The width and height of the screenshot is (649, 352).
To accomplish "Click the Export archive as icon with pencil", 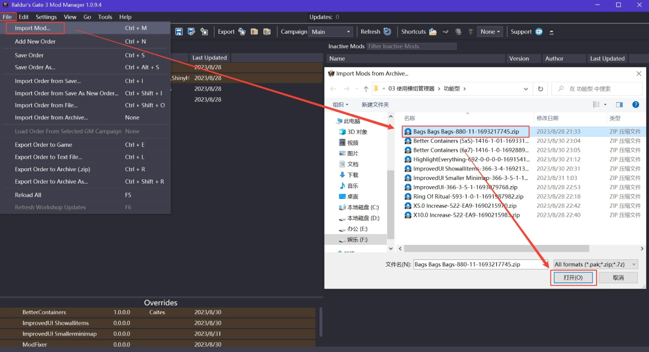I will point(267,32).
